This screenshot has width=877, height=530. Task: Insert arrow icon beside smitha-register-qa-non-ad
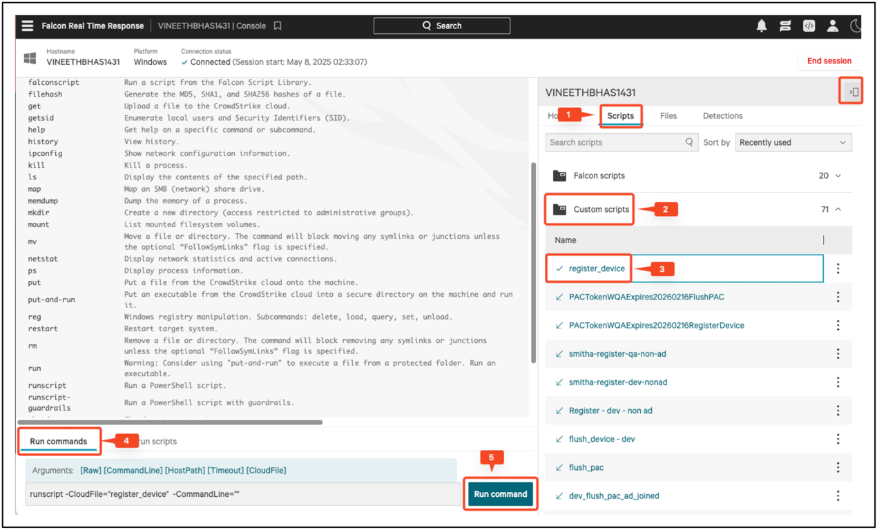pyautogui.click(x=559, y=353)
